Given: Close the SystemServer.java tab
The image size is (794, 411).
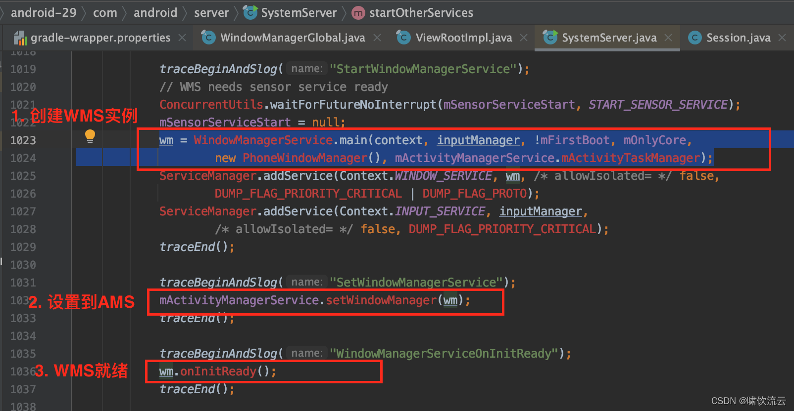Looking at the screenshot, I should click(668, 38).
